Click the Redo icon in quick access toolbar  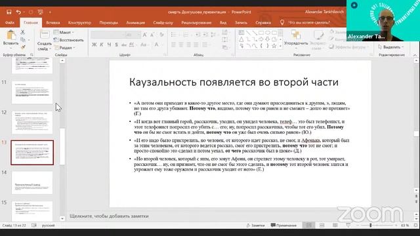click(x=31, y=12)
